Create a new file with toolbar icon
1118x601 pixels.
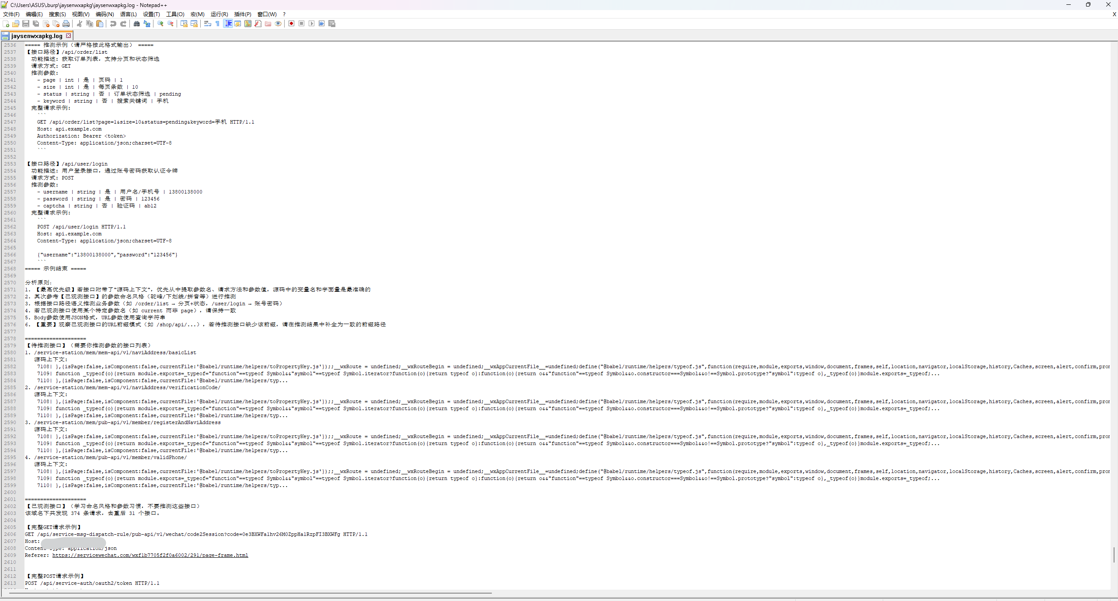[6, 24]
